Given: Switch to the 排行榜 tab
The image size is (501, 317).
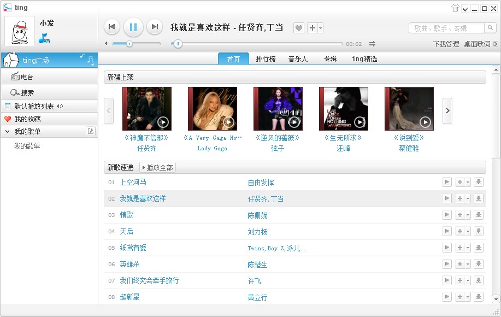Looking at the screenshot, I should 266,59.
